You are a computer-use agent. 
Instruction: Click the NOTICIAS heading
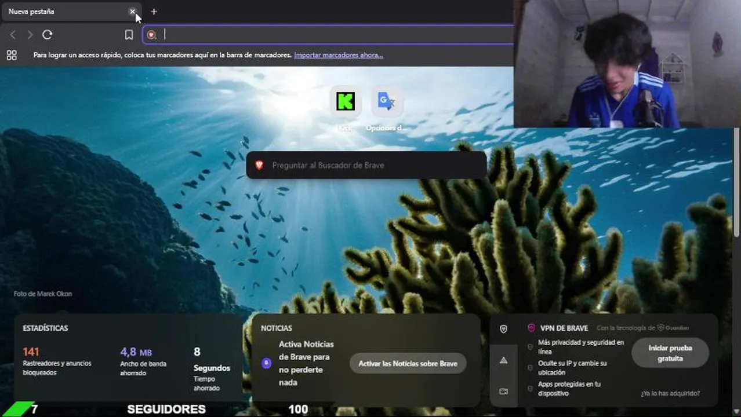point(277,328)
